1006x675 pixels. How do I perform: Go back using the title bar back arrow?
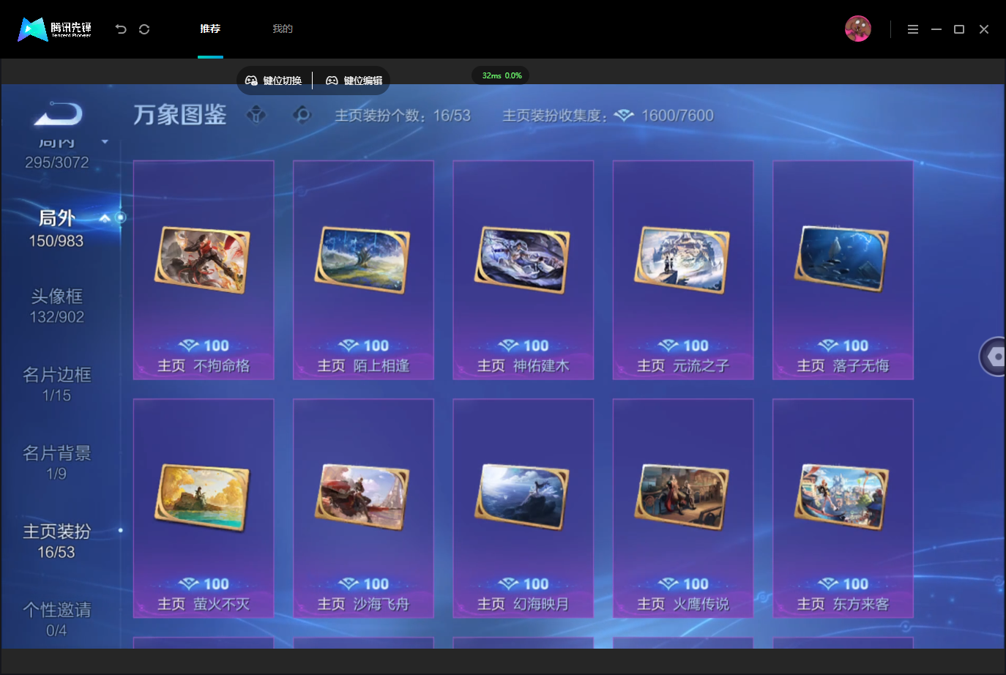pyautogui.click(x=121, y=29)
